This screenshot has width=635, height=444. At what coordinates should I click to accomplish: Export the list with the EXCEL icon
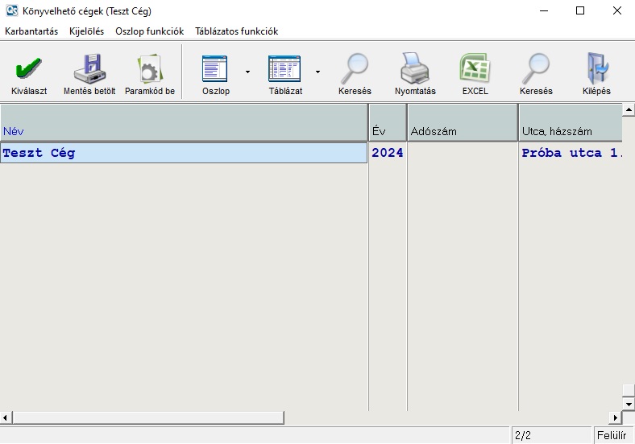[475, 70]
